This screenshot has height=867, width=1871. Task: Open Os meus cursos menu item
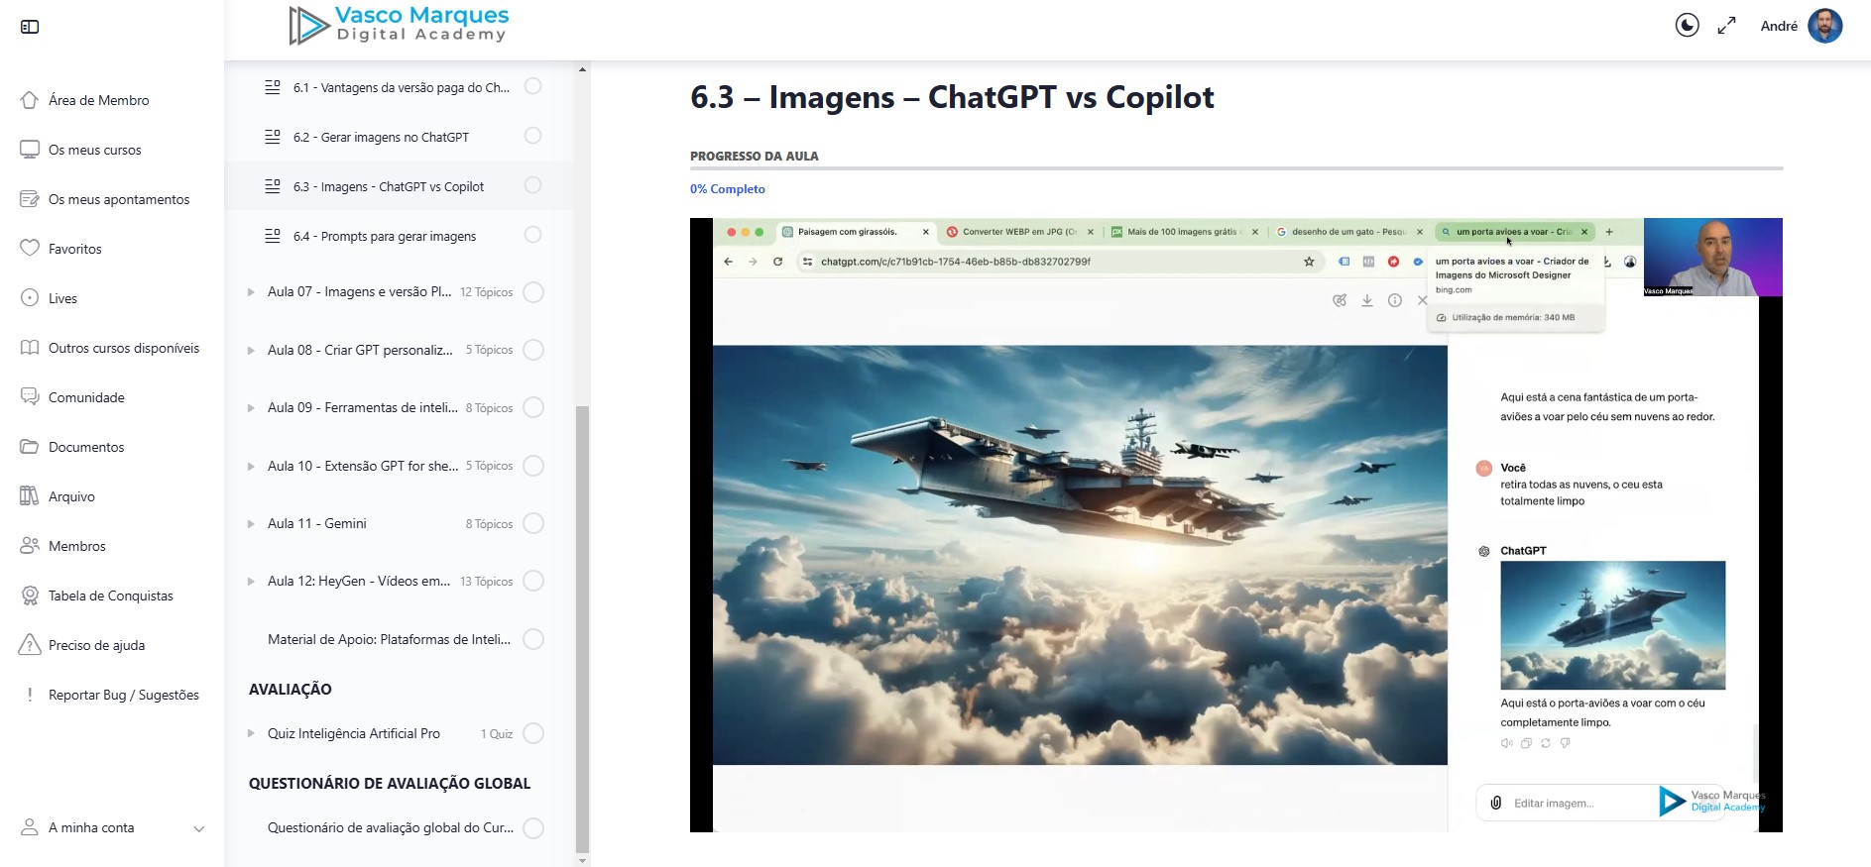coord(95,150)
